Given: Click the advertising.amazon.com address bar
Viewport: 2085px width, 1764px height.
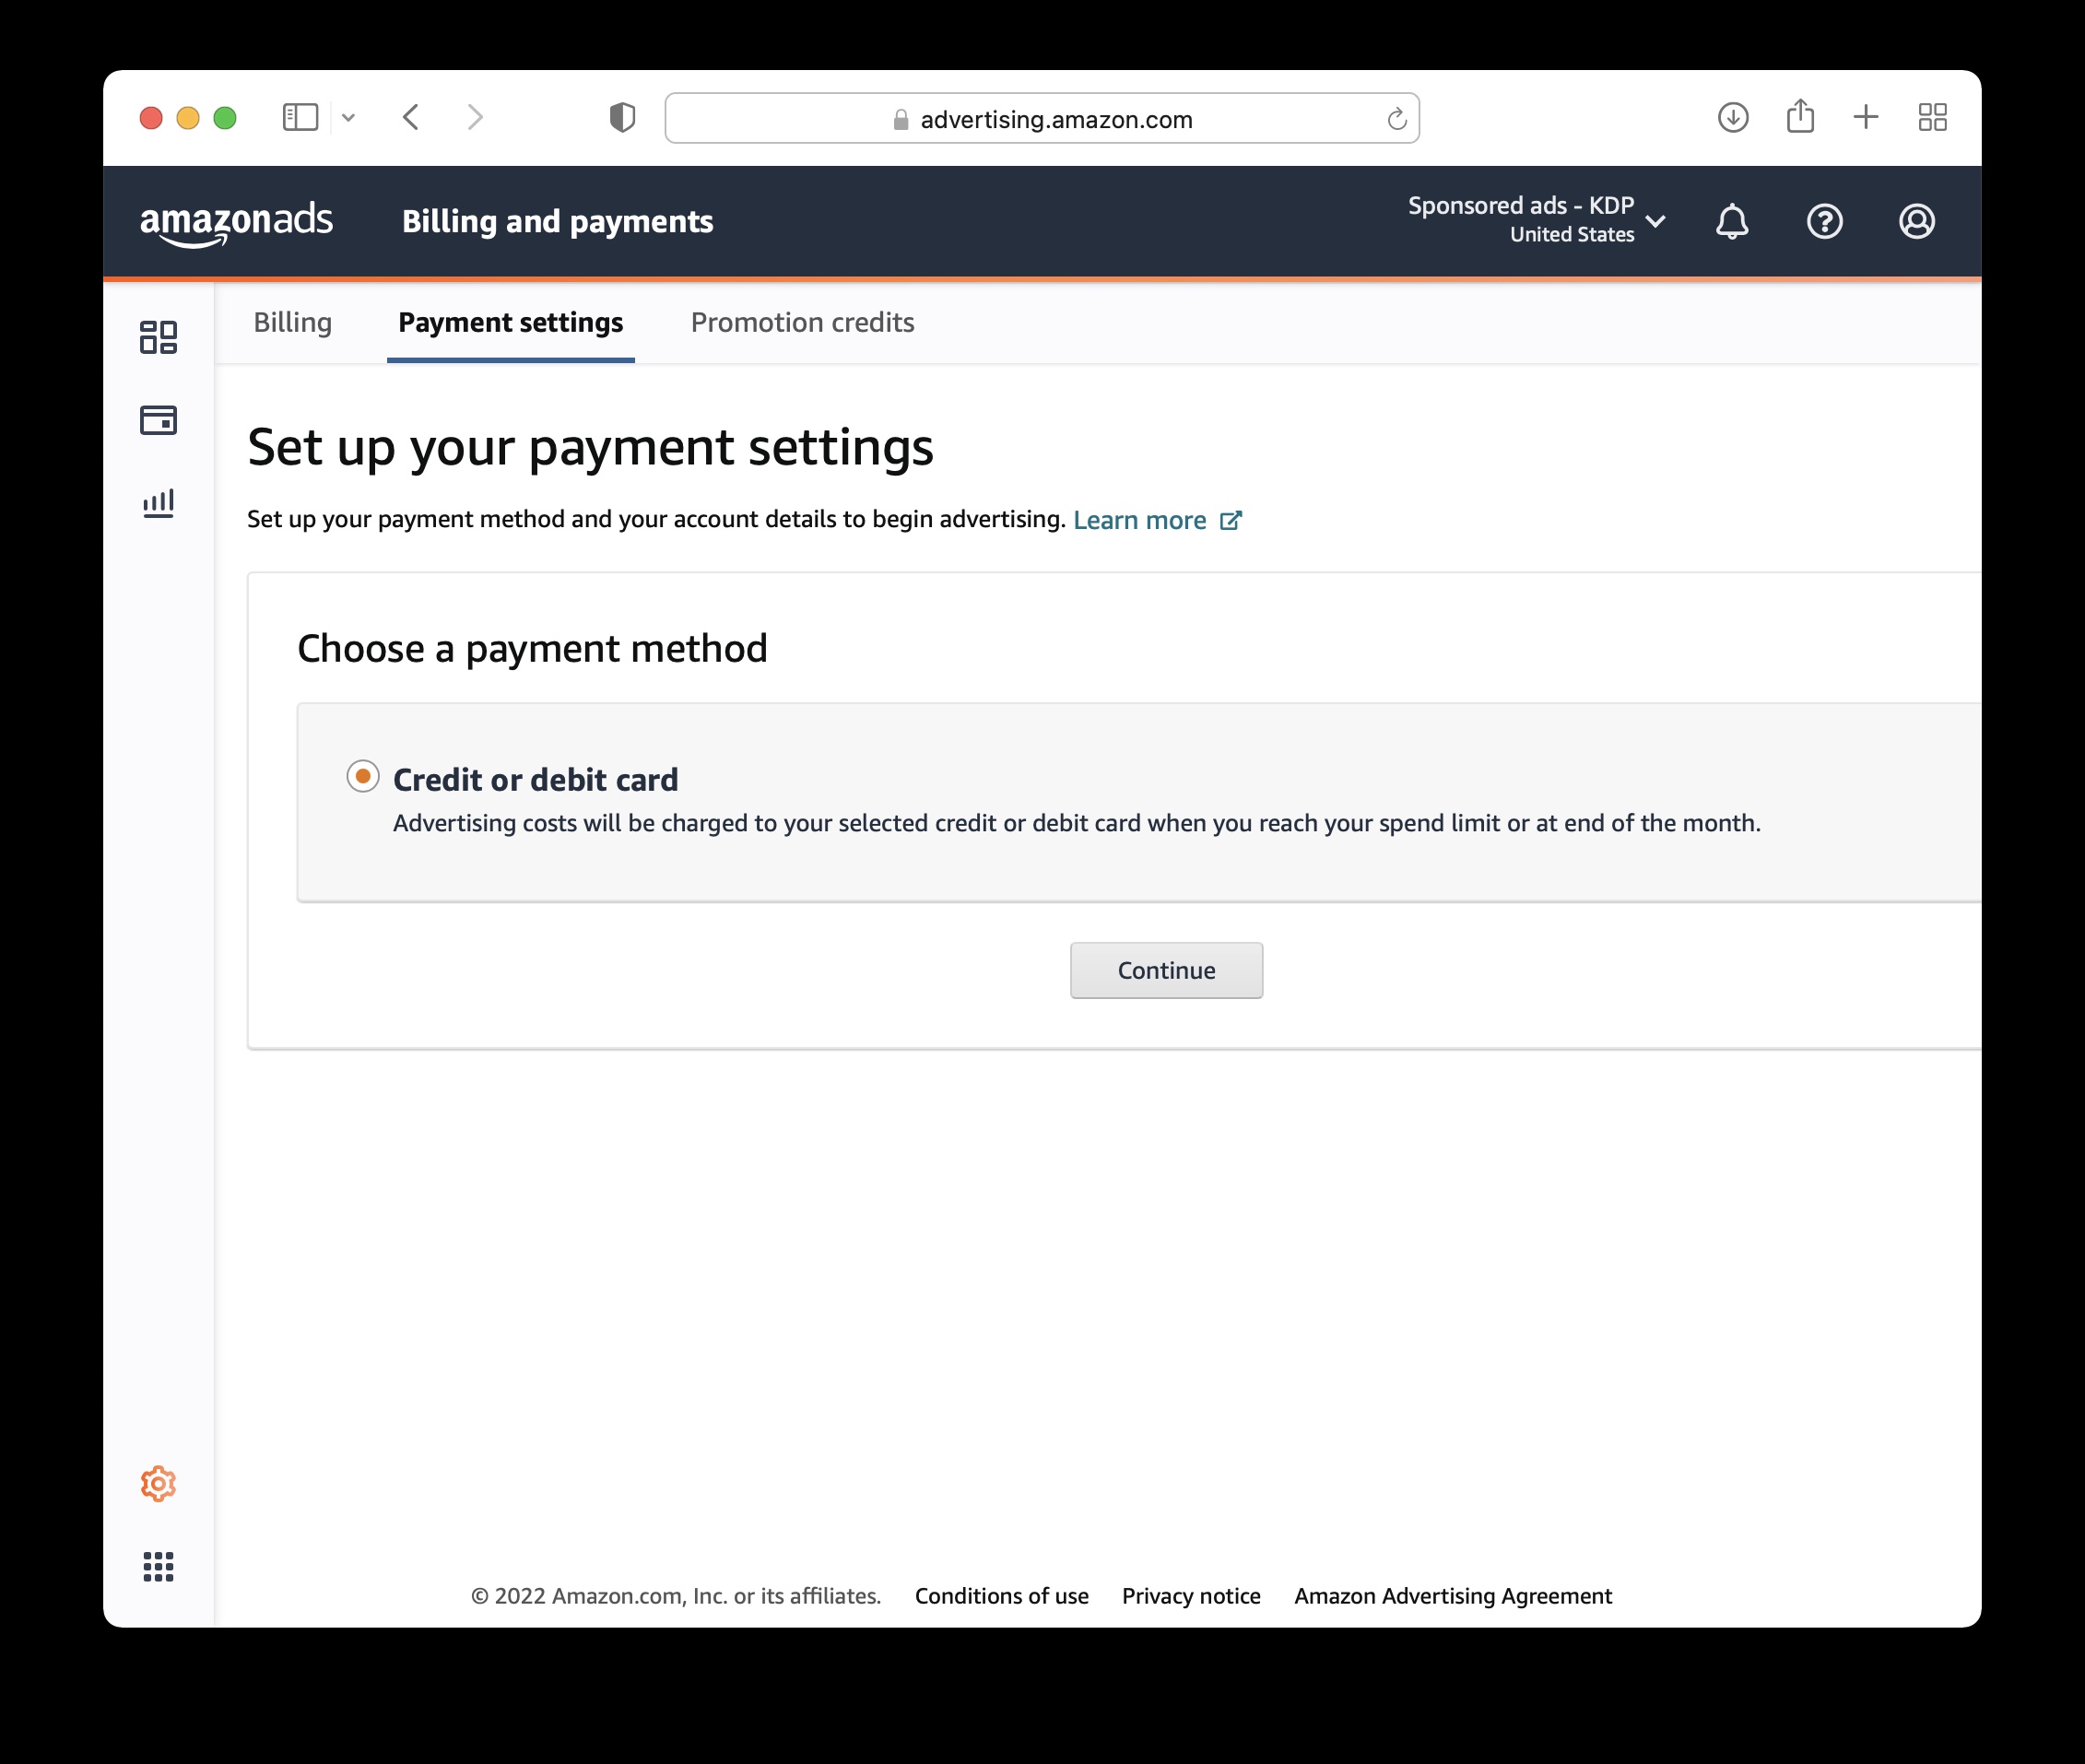Looking at the screenshot, I should click(1042, 119).
